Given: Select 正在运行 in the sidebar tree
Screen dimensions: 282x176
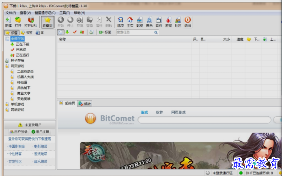Looking at the screenshot, I should click(x=22, y=55).
